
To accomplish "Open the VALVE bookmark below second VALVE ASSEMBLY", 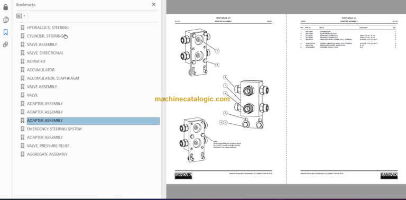I will (32, 95).
